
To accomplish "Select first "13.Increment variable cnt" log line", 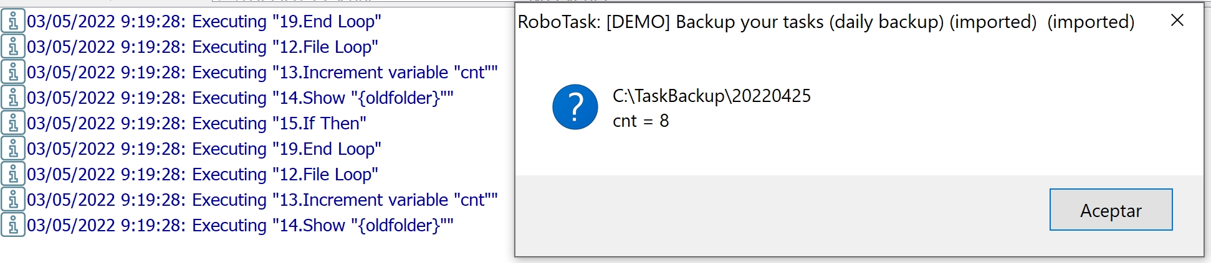I will [262, 72].
